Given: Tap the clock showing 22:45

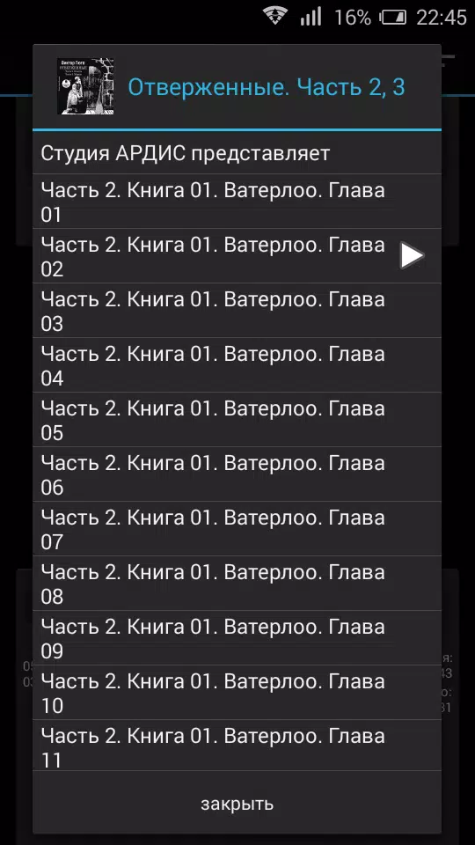Looking at the screenshot, I should 442,18.
